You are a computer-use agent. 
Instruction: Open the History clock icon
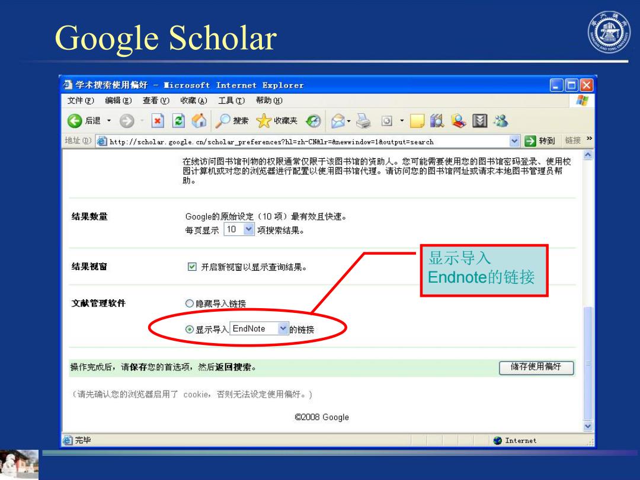313,121
